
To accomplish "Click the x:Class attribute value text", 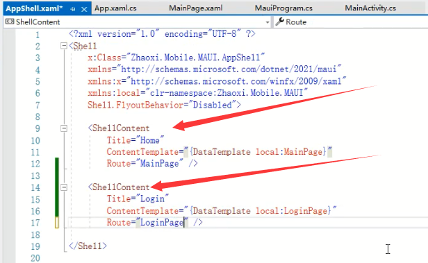I will click(195, 58).
